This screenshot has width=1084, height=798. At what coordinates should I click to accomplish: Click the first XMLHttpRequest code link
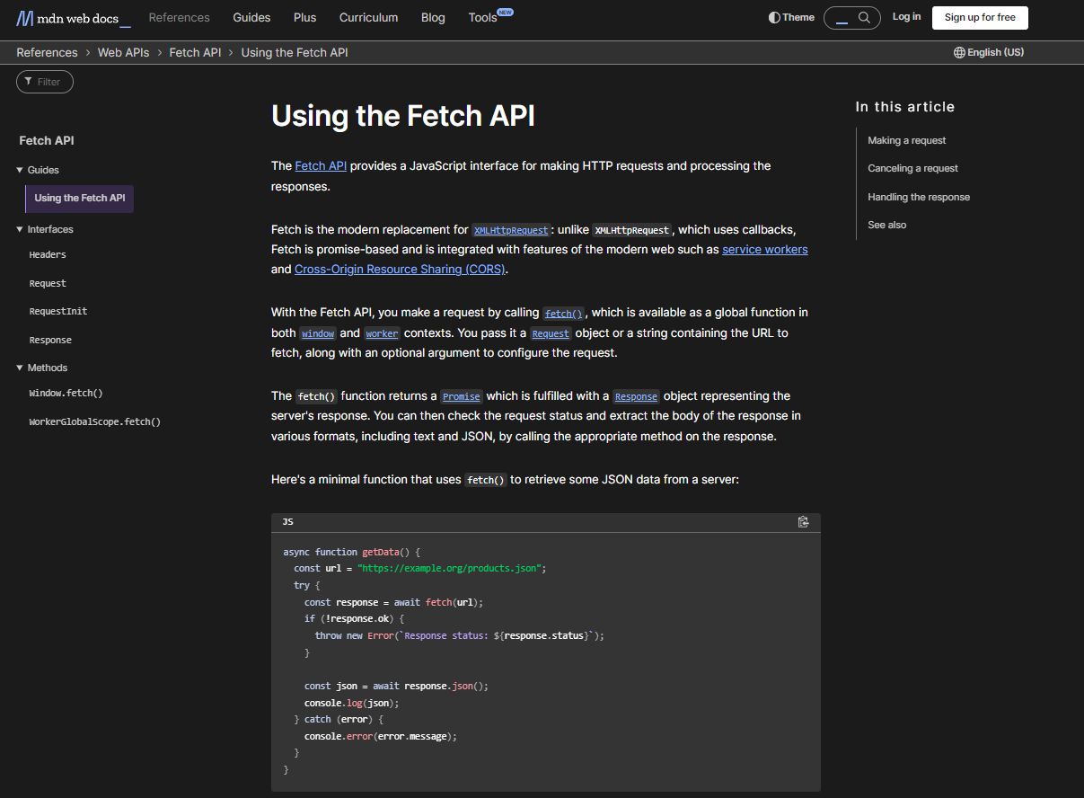click(511, 230)
